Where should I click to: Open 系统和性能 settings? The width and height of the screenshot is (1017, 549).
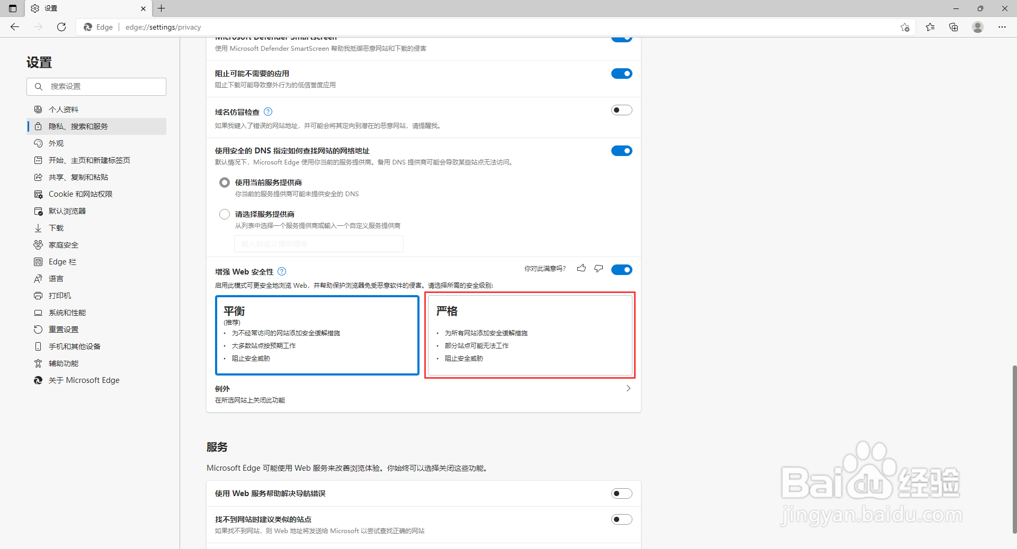tap(96, 313)
